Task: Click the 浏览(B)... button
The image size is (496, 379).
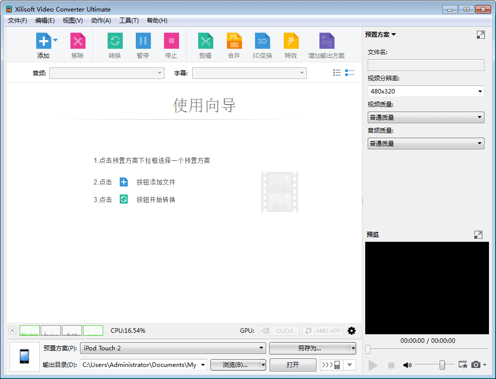Action: point(235,365)
